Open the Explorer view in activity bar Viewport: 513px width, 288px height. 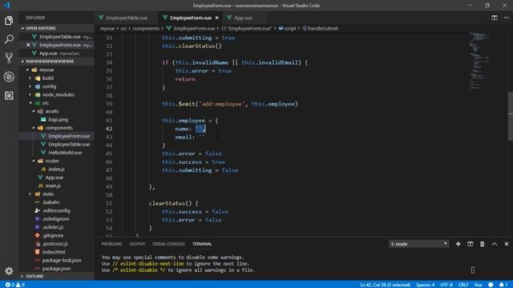(9, 21)
